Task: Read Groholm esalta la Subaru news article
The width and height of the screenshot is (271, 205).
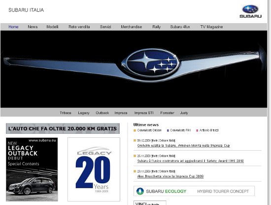Action: 184,146
